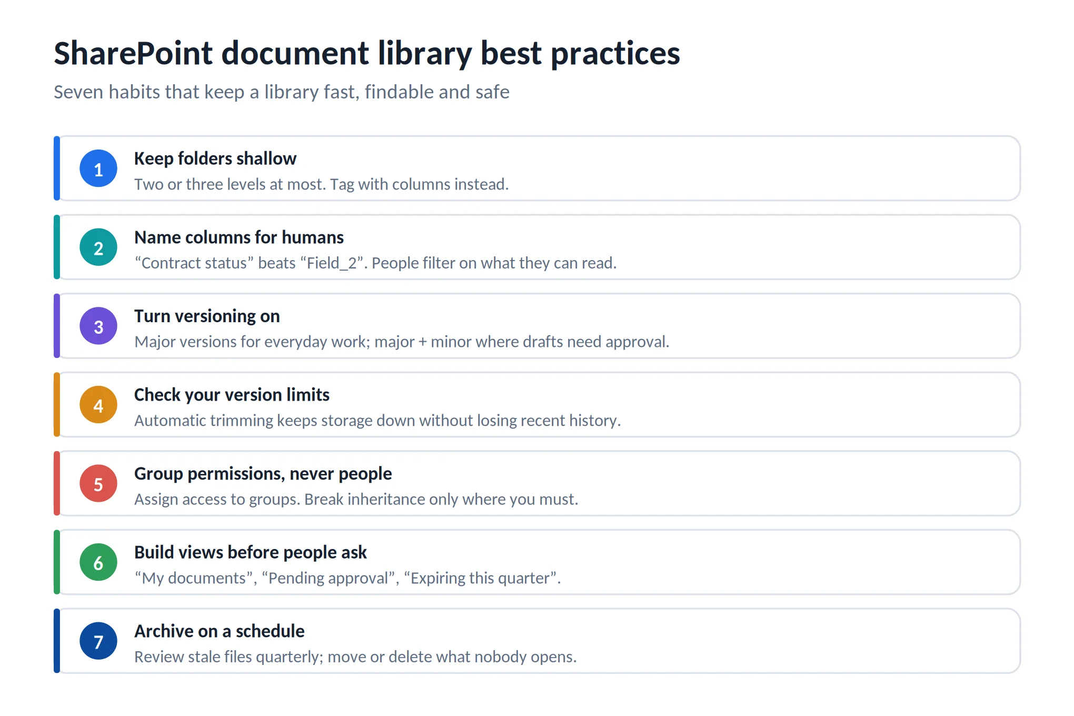Click the "My documents", "Pending approval" description
The height and width of the screenshot is (716, 1074).
tap(347, 578)
